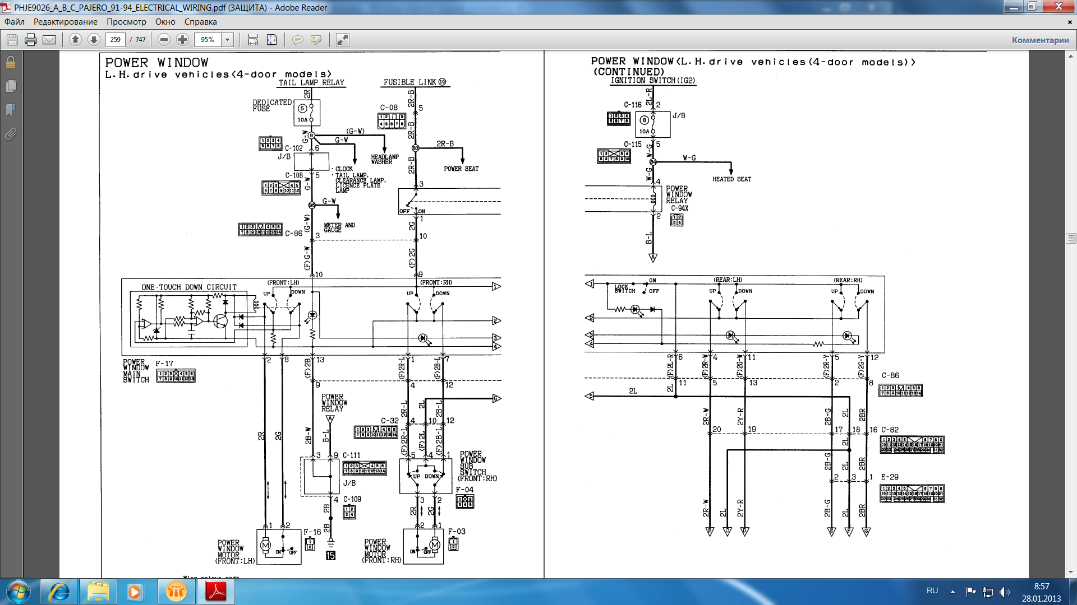The height and width of the screenshot is (605, 1077).
Task: Click the page number input field
Action: [116, 40]
